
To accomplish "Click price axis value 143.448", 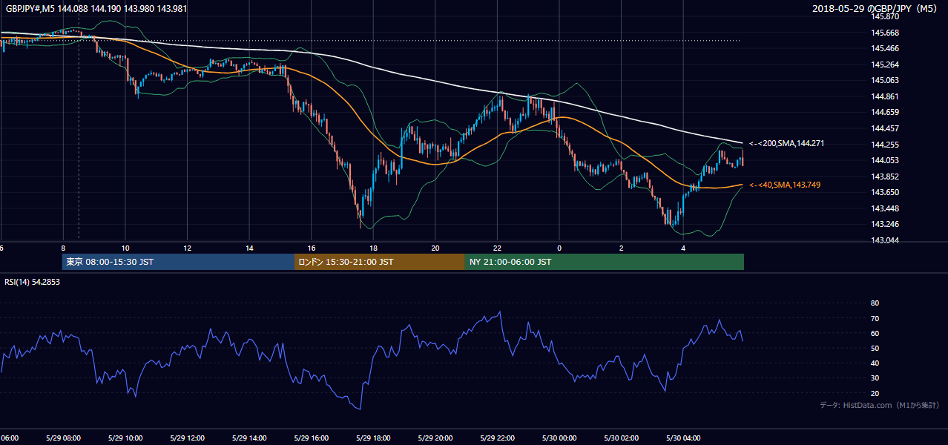I will (885, 208).
